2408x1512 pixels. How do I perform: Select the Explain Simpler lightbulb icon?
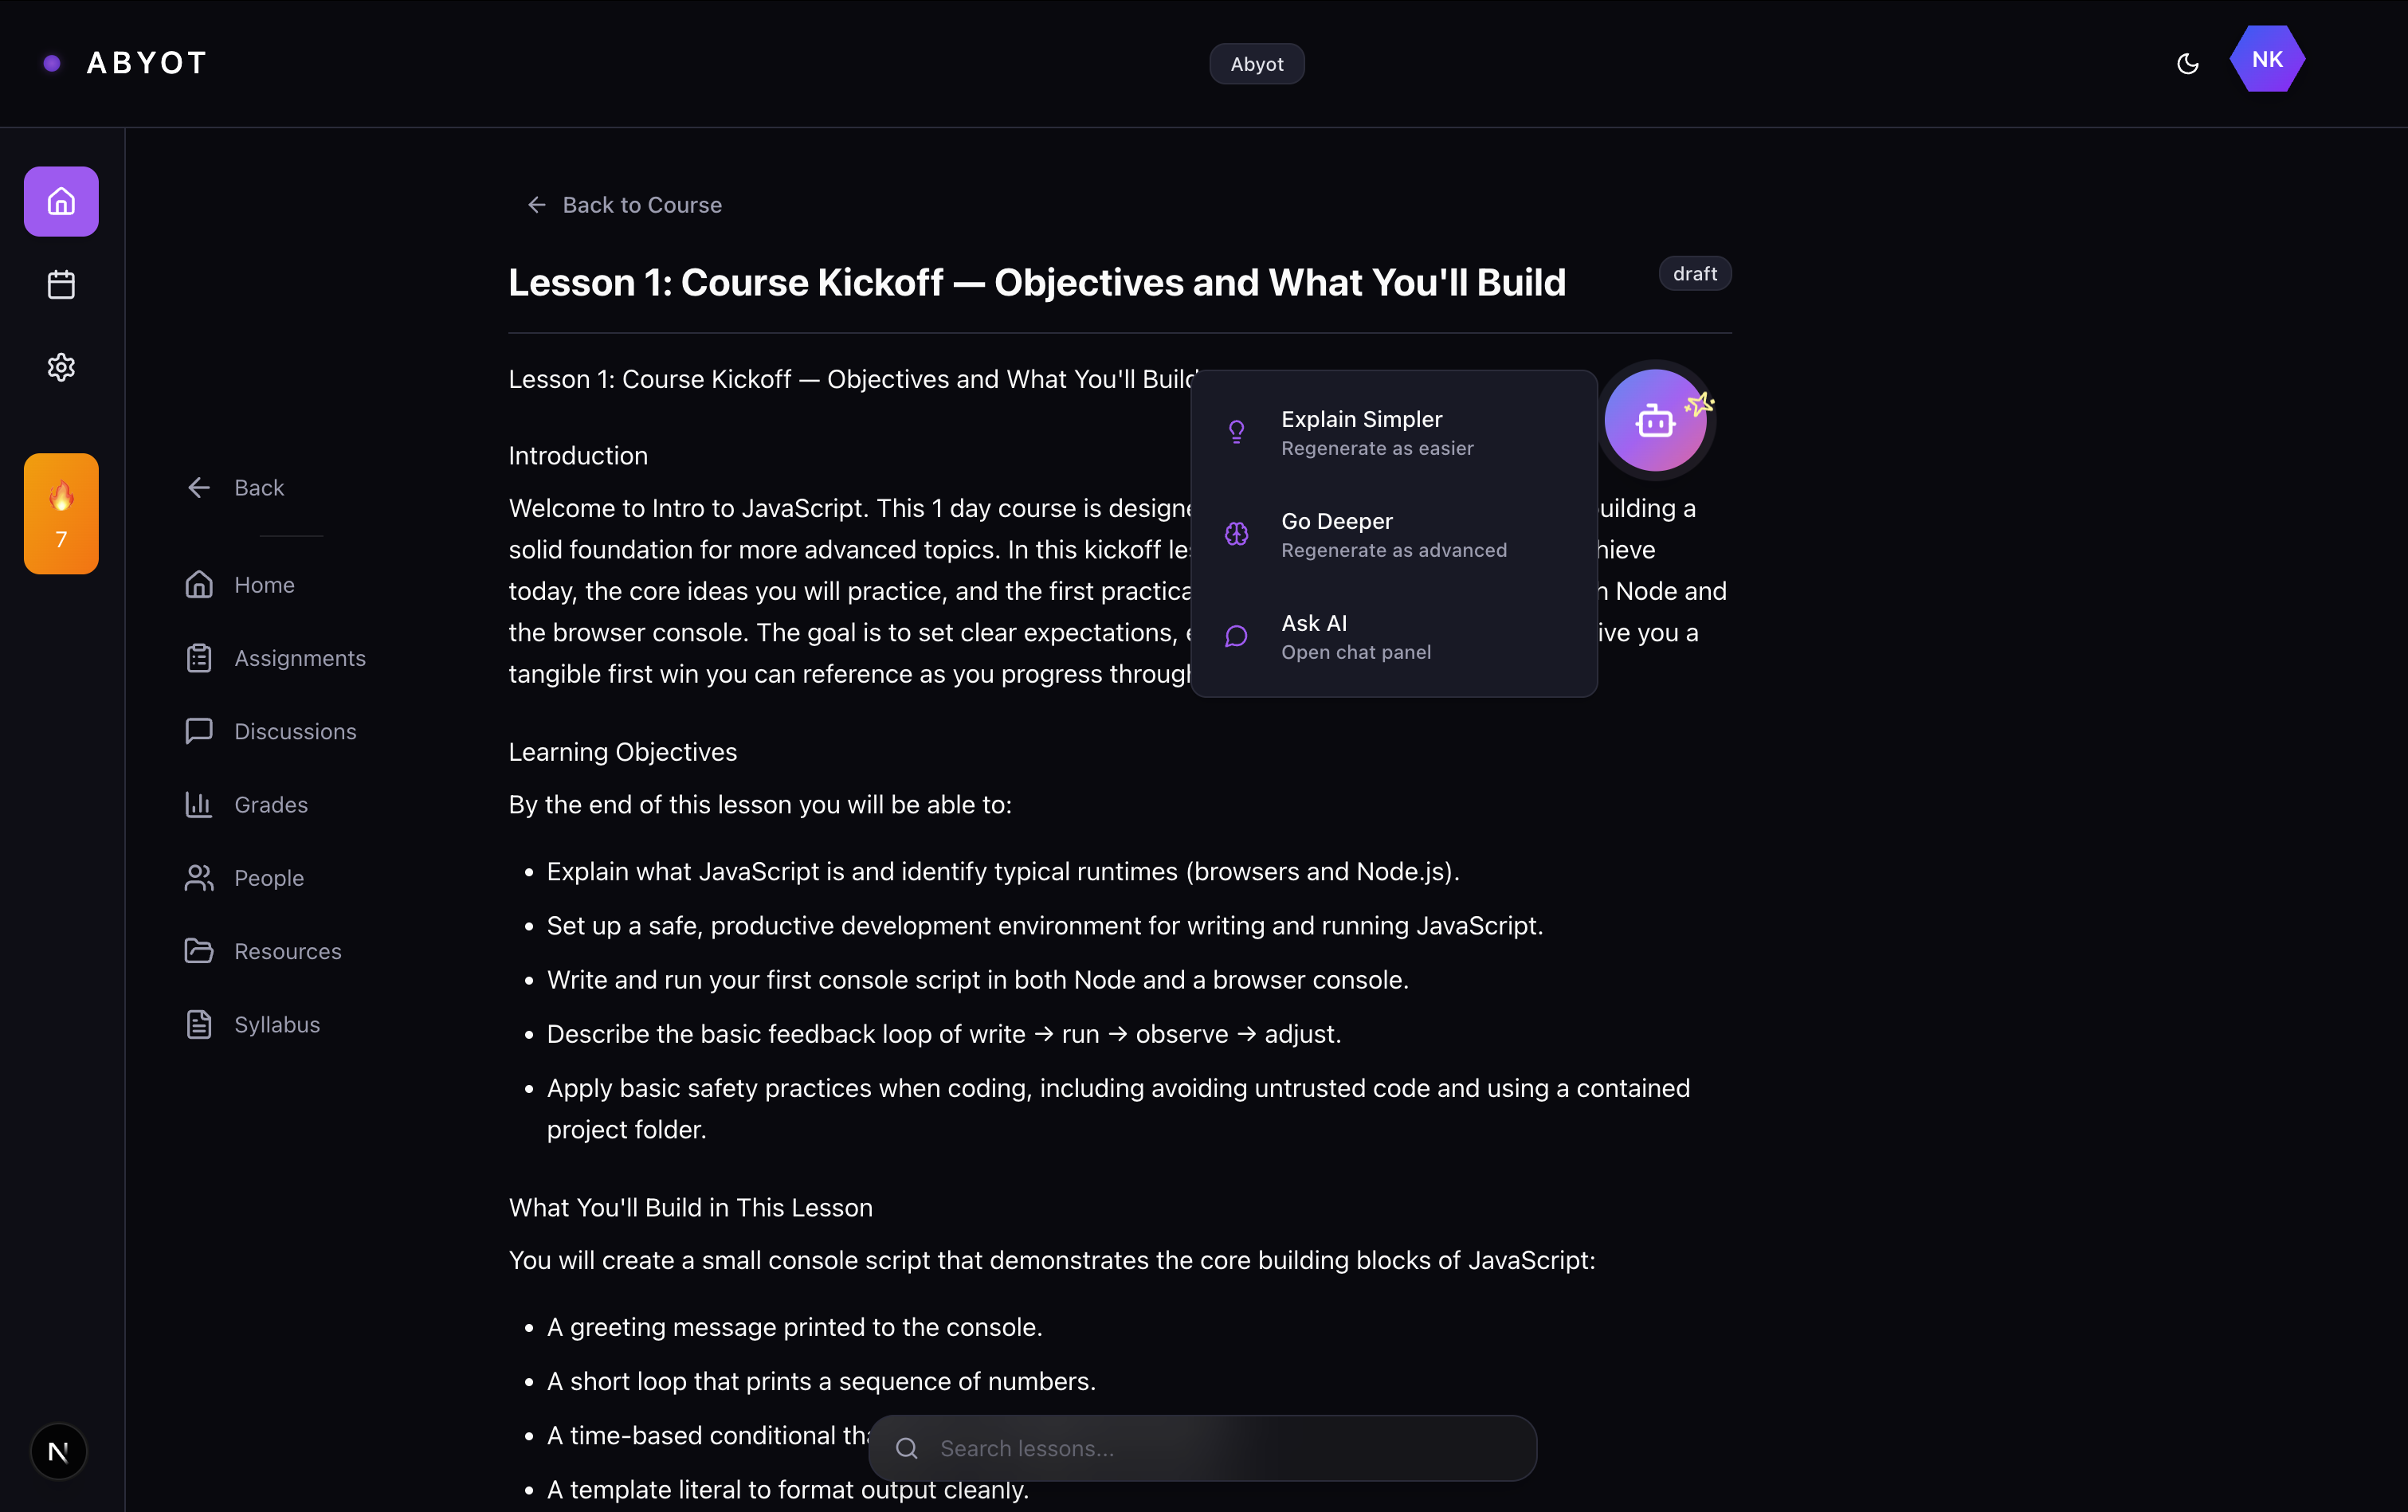(x=1237, y=432)
